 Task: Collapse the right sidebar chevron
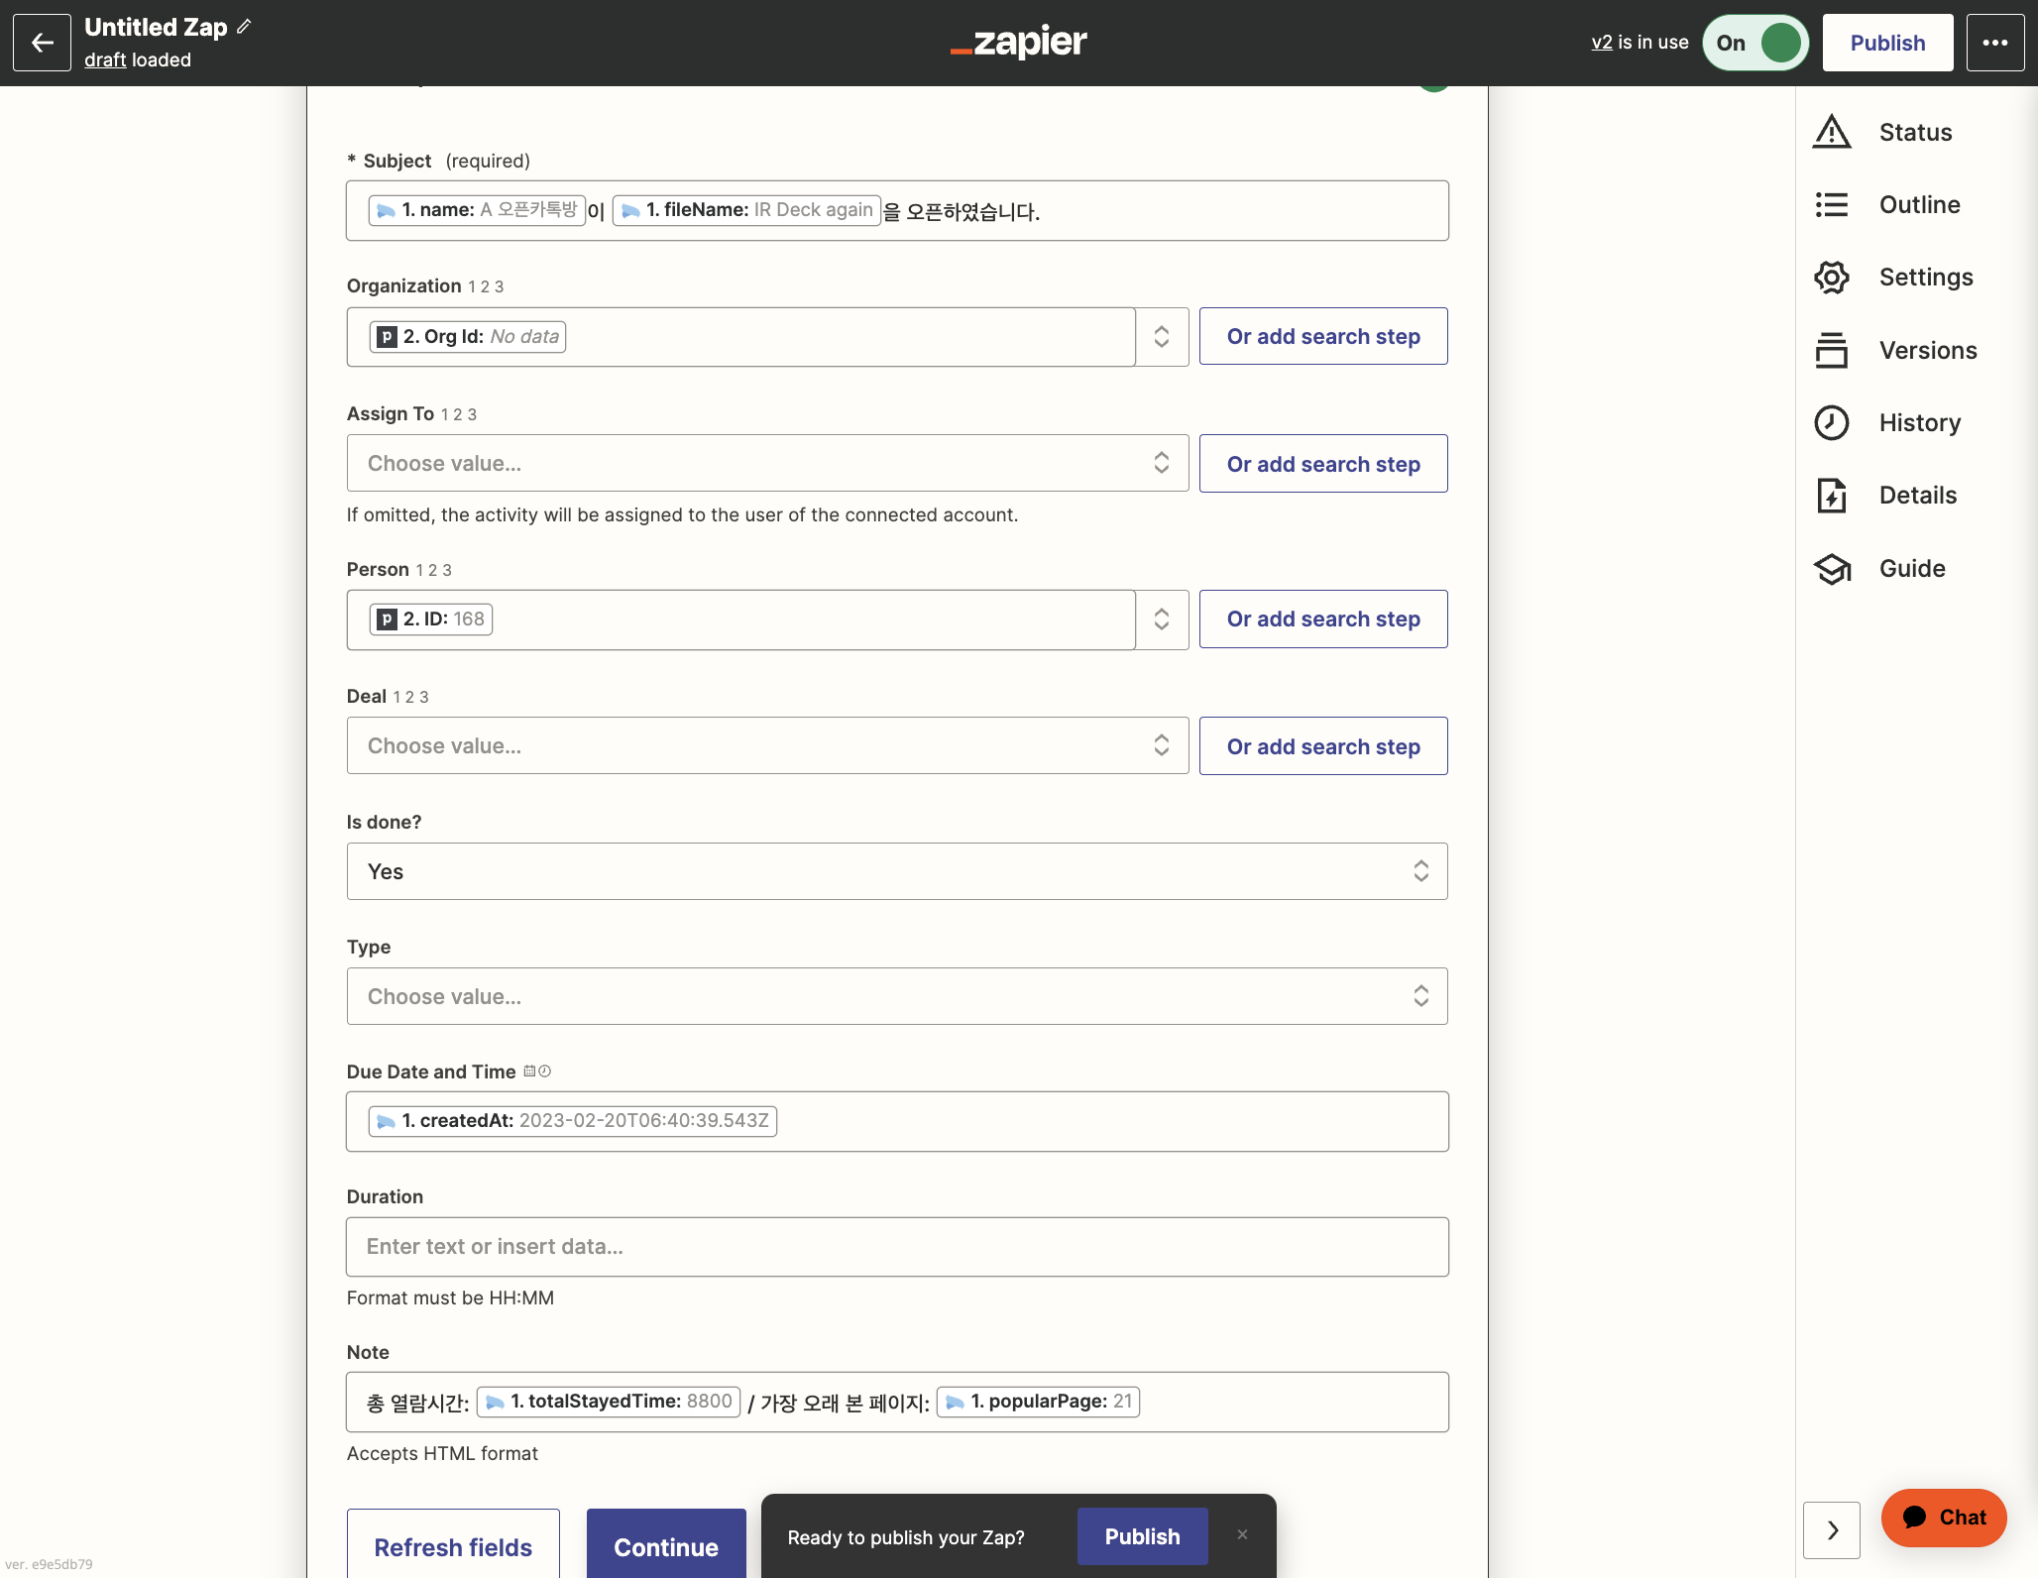[1832, 1530]
